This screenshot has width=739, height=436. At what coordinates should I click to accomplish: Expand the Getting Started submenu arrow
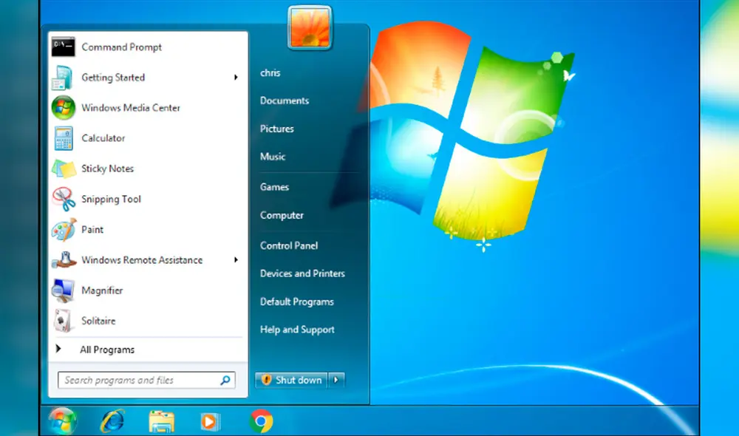(x=236, y=78)
